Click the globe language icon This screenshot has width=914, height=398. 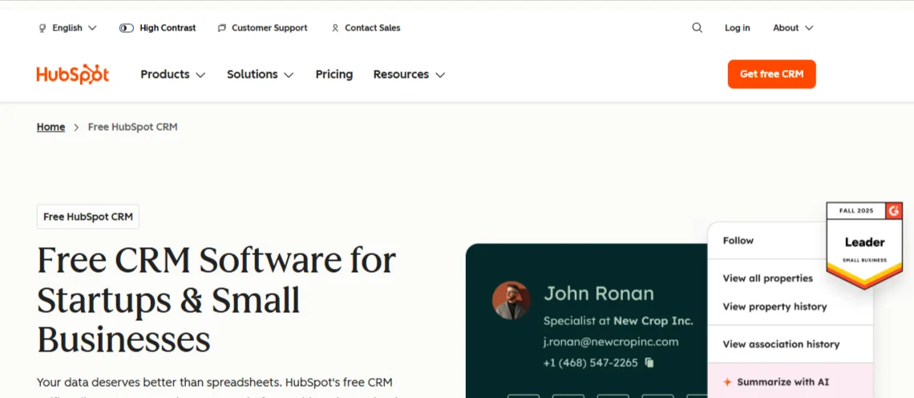coord(42,28)
